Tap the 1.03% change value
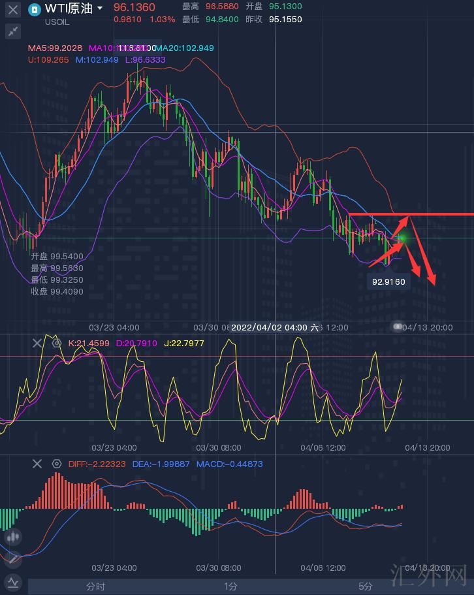This screenshot has width=474, height=595. tap(163, 20)
